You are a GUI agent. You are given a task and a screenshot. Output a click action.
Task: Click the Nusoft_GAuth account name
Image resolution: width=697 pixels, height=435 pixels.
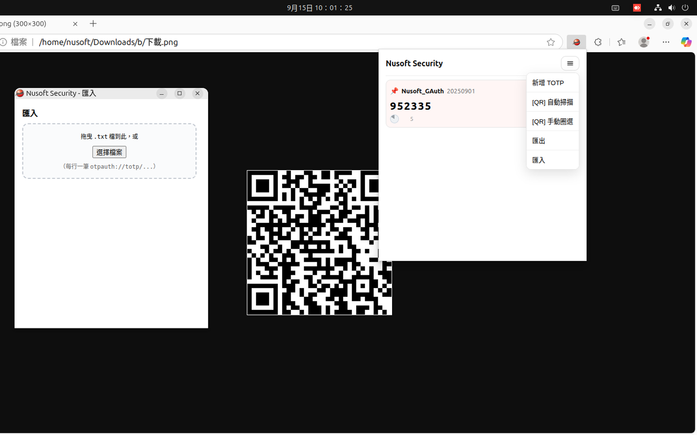pyautogui.click(x=423, y=91)
